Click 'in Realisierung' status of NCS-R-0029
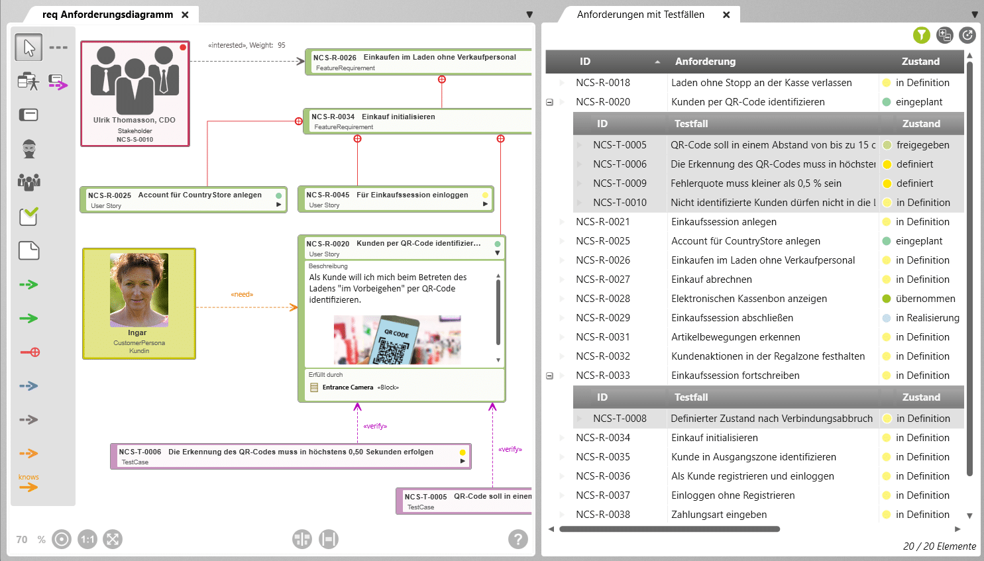The height and width of the screenshot is (561, 984). point(927,318)
